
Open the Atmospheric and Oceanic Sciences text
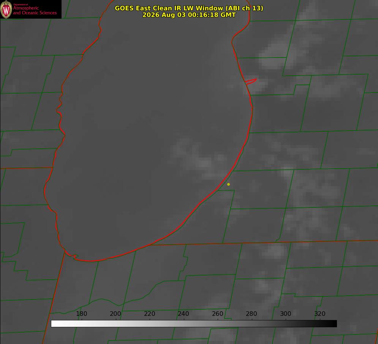[x=35, y=10]
